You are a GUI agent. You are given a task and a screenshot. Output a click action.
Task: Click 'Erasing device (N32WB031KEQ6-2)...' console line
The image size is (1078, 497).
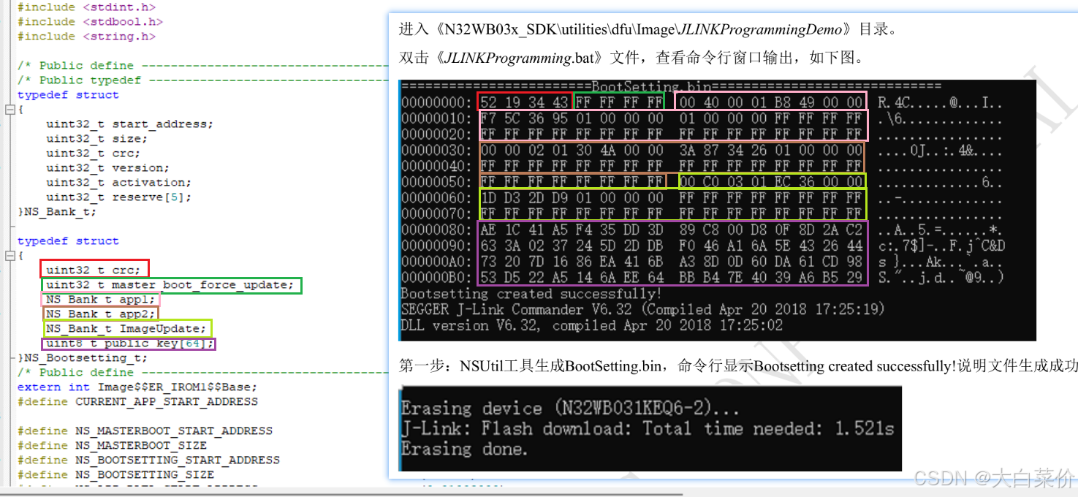point(570,408)
